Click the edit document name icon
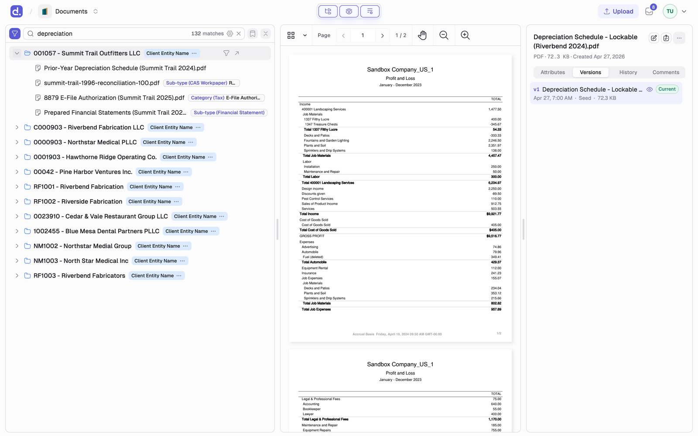This screenshot has width=698, height=436. 654,38
